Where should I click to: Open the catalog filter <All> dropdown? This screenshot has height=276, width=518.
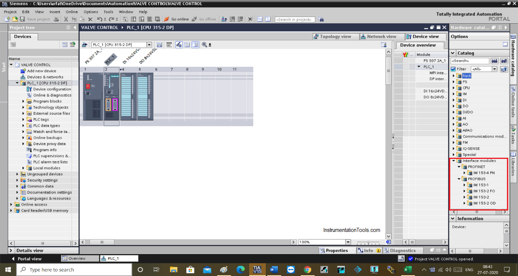point(495,69)
